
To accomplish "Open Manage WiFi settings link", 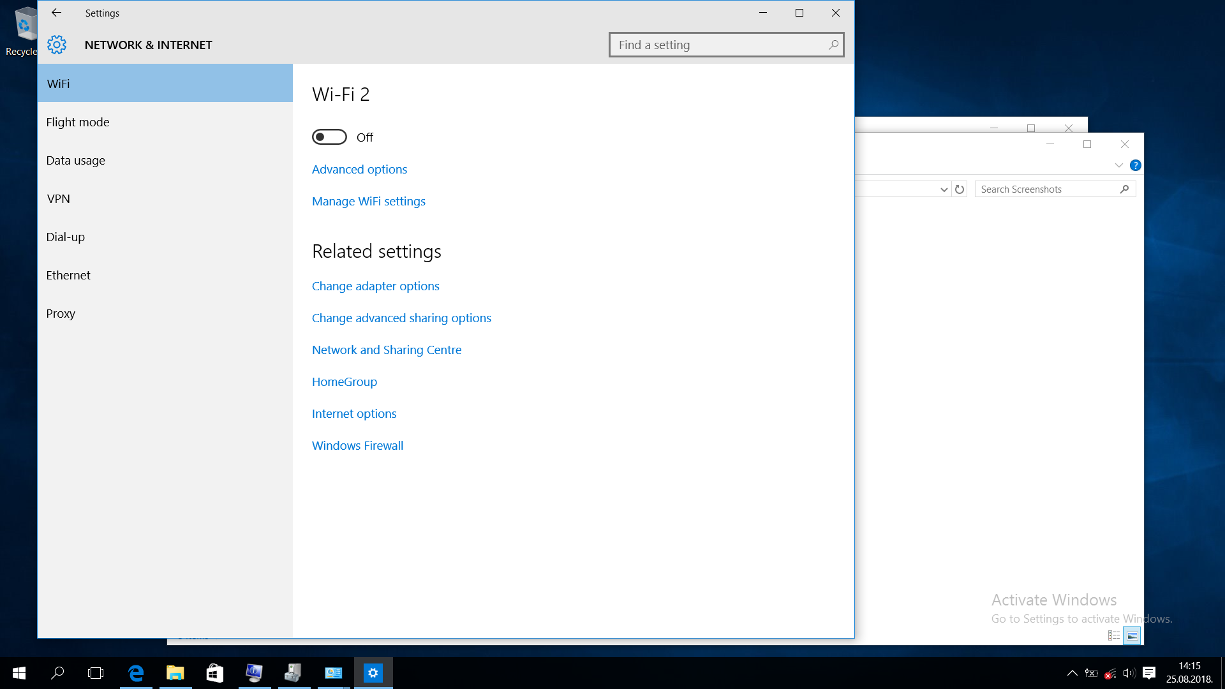I will pyautogui.click(x=368, y=201).
